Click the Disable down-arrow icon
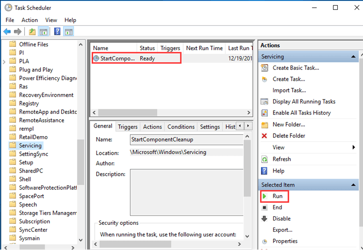 (x=264, y=219)
